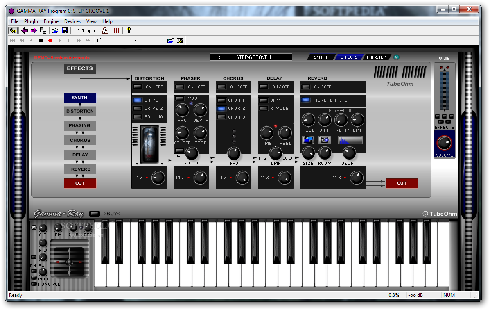Toggle the CHOR 2 switch
The width and height of the screenshot is (490, 310).
coord(221,109)
